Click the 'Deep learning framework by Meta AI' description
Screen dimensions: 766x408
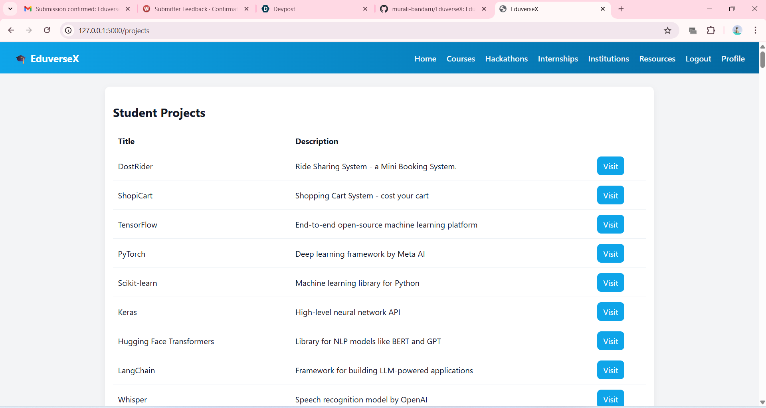(360, 254)
